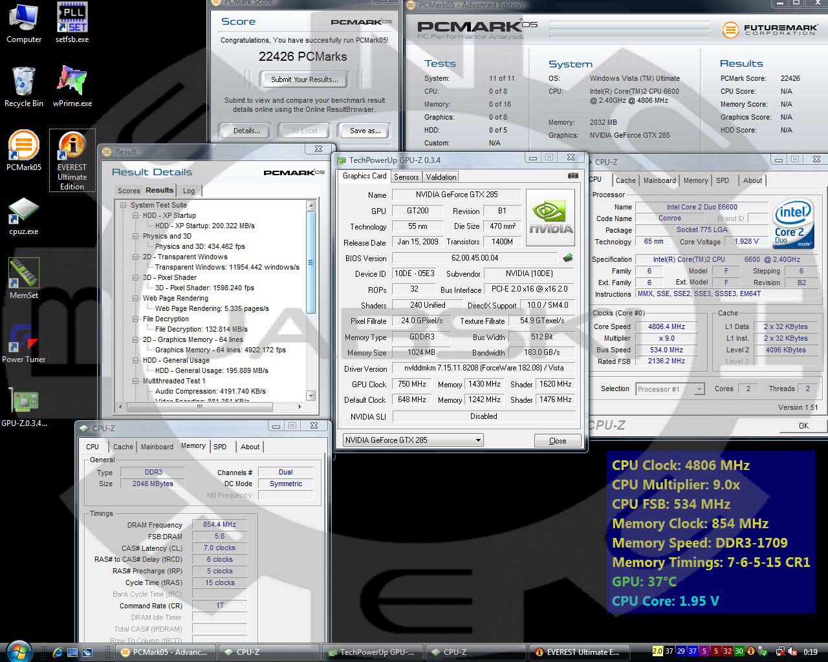Click Submit Your Results button

(304, 80)
